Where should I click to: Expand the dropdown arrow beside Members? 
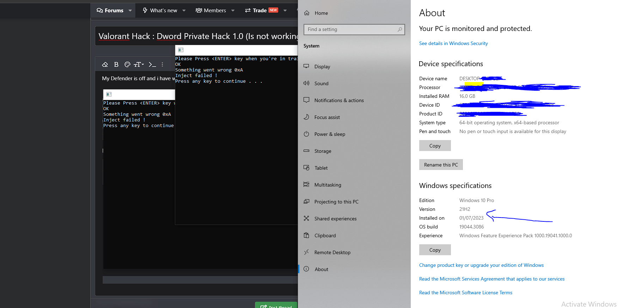click(x=233, y=11)
